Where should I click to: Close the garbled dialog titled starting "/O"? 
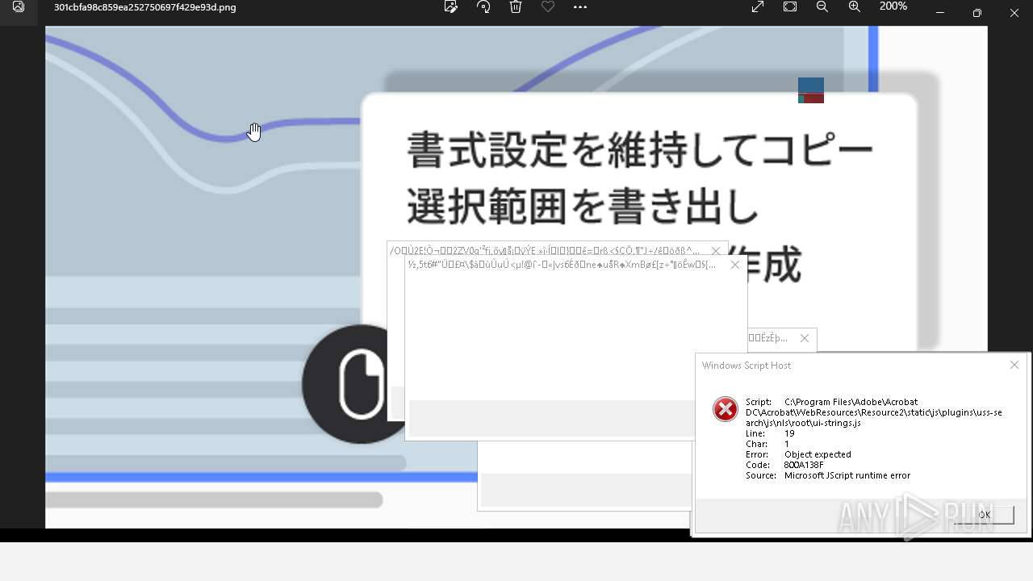tap(716, 252)
